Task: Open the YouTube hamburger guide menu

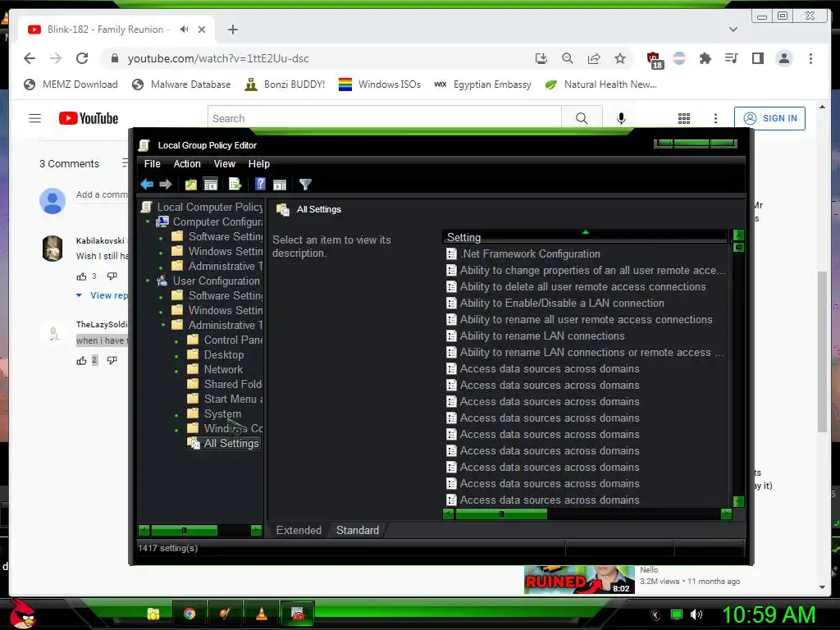Action: pos(34,118)
